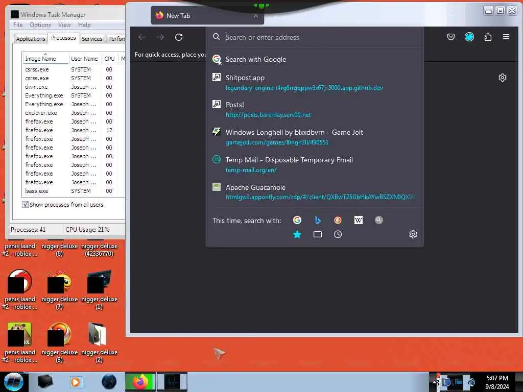Sort processes by User Name column
The width and height of the screenshot is (523, 392).
click(x=84, y=59)
